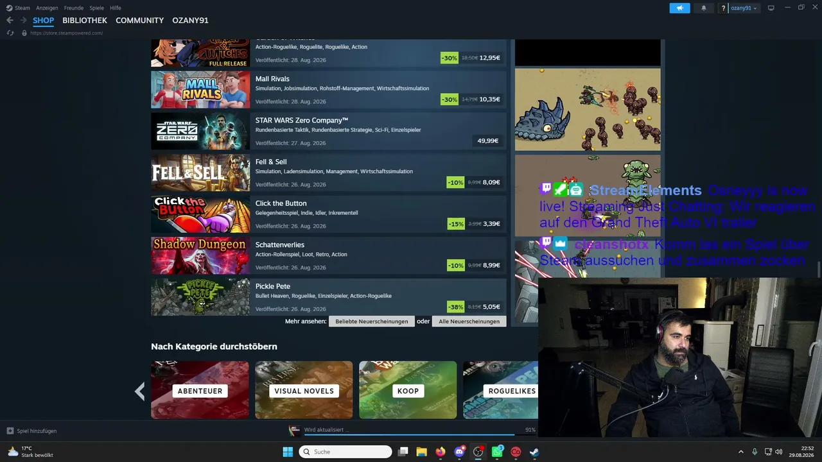Open Click the Button game listing

[x=329, y=214]
